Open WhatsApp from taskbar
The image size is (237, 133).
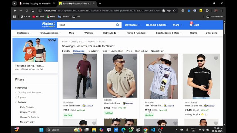pos(131,130)
